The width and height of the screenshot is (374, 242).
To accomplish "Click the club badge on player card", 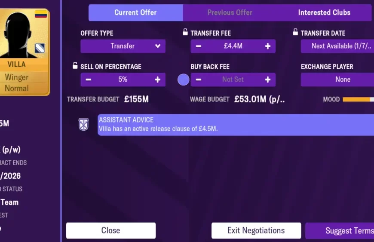I will point(40,48).
